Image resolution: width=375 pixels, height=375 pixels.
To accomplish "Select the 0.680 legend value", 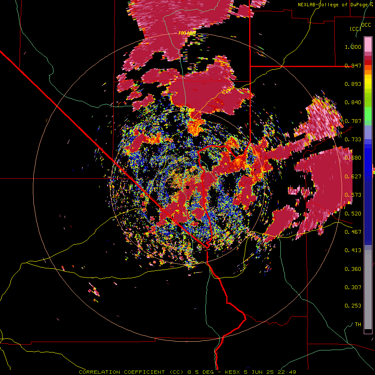I will click(353, 158).
